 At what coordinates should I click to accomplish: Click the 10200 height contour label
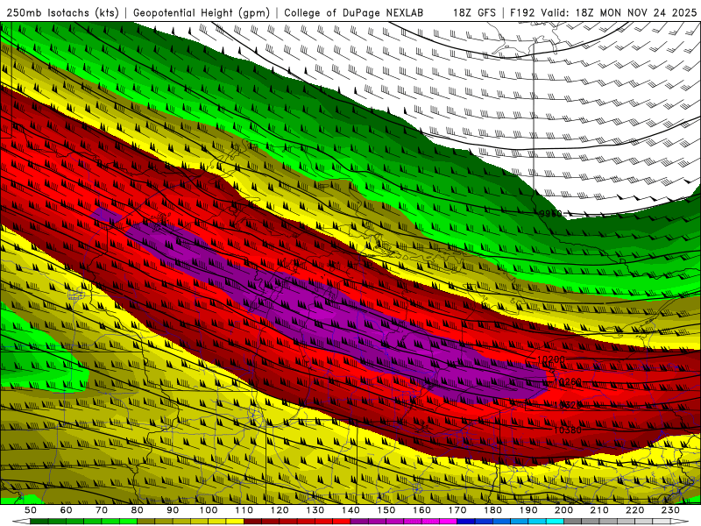click(x=551, y=359)
